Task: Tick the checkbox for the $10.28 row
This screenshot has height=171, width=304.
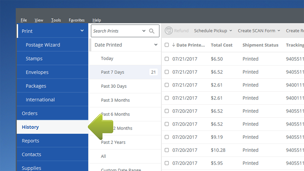Action: coord(167,150)
